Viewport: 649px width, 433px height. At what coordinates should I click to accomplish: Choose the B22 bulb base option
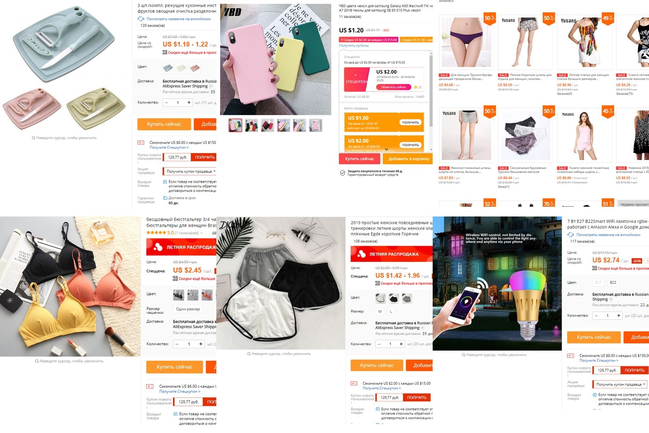613,282
